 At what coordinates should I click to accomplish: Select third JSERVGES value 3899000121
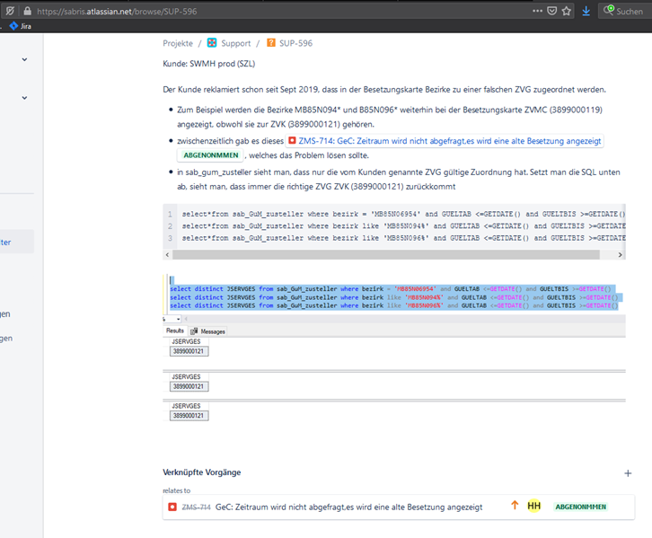click(189, 416)
